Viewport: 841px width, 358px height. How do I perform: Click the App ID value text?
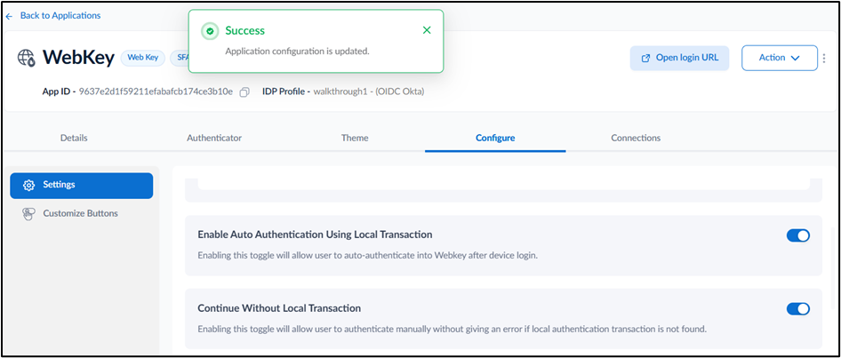click(x=156, y=91)
